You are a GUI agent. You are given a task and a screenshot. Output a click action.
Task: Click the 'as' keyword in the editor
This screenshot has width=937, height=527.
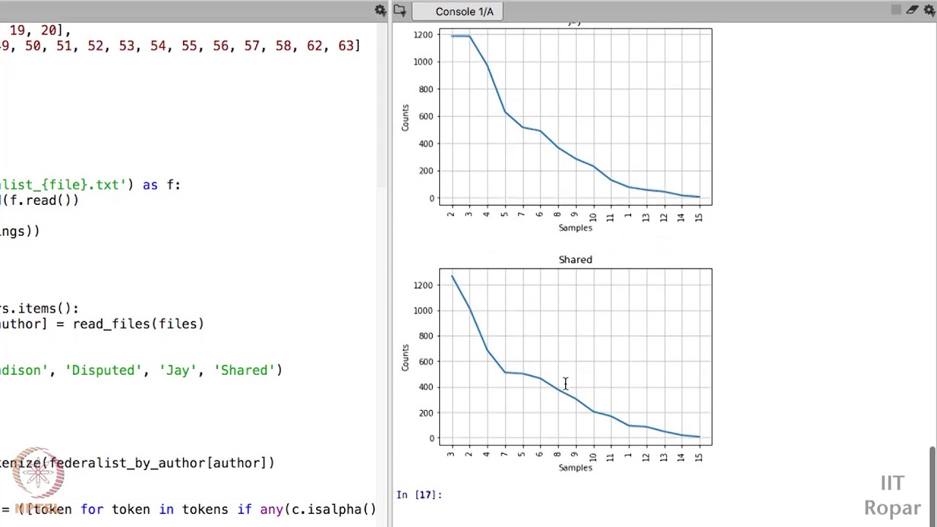click(150, 185)
